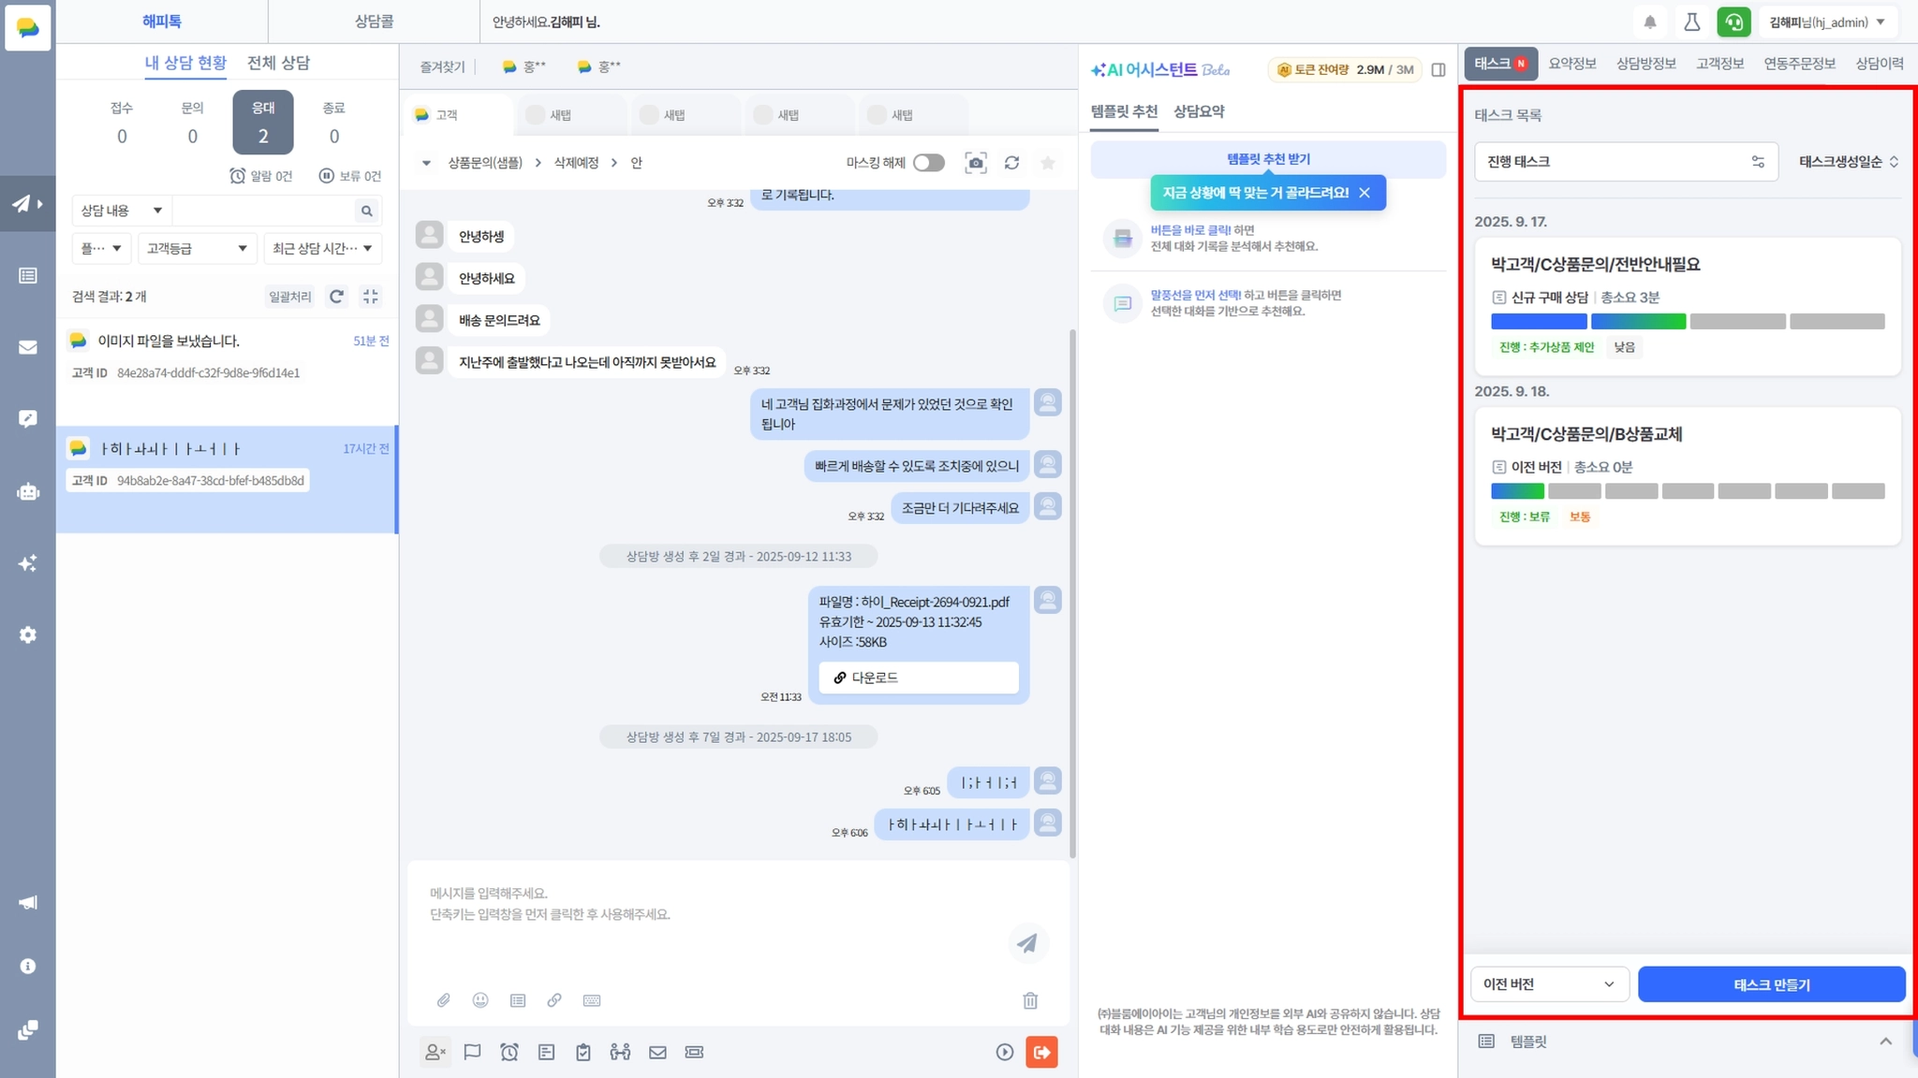Toggle the favorite star in chat header
Viewport: 1918px width, 1078px height.
click(1048, 163)
